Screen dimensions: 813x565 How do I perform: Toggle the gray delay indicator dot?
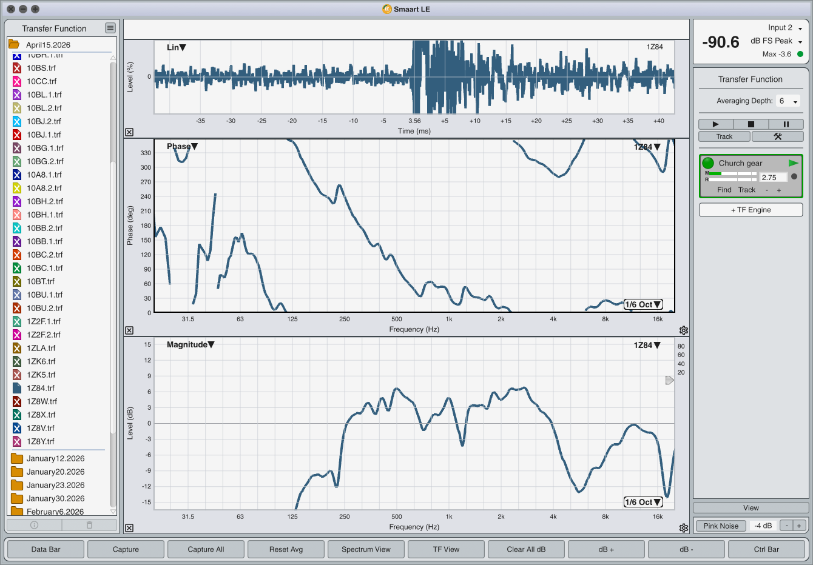click(794, 176)
